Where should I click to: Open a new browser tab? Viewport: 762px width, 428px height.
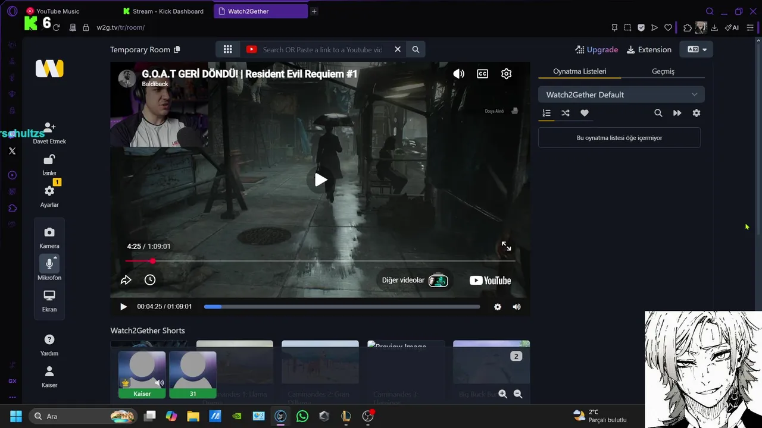point(314,11)
